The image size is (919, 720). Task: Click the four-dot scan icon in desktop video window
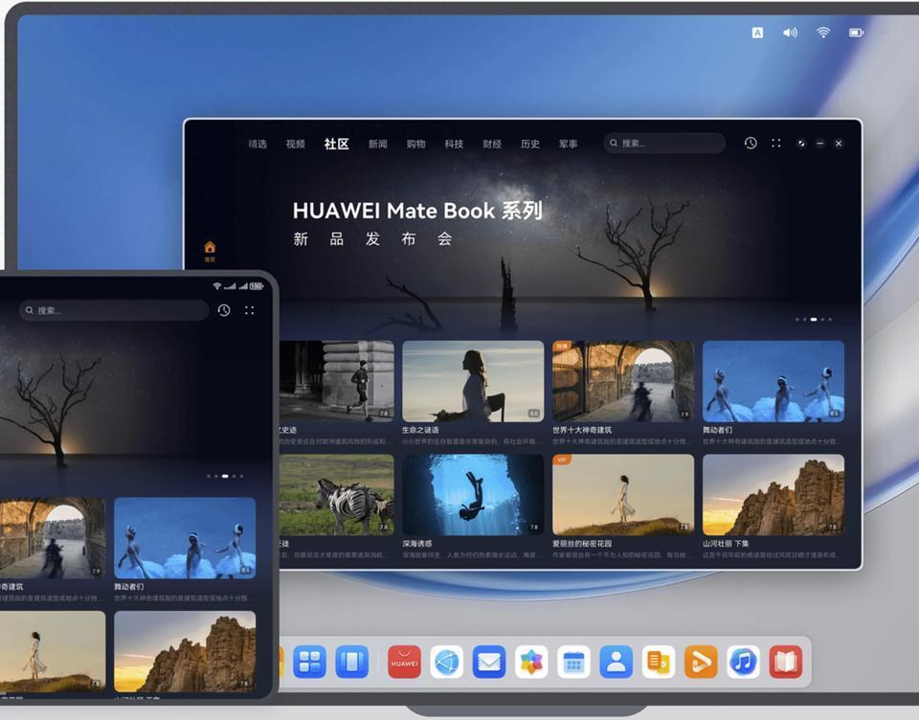[x=776, y=143]
